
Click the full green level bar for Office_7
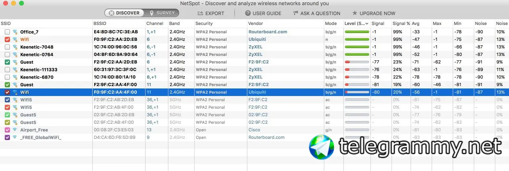tap(357, 32)
